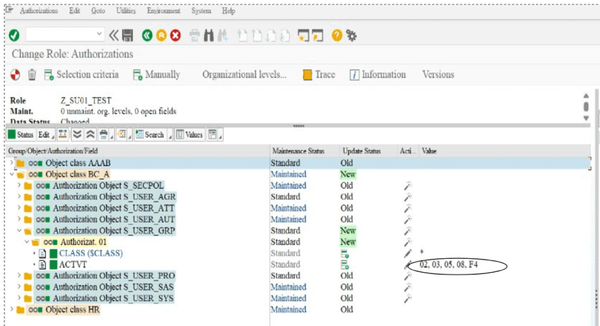
Task: Click the yellow Help question mark icon
Action: coord(337,35)
